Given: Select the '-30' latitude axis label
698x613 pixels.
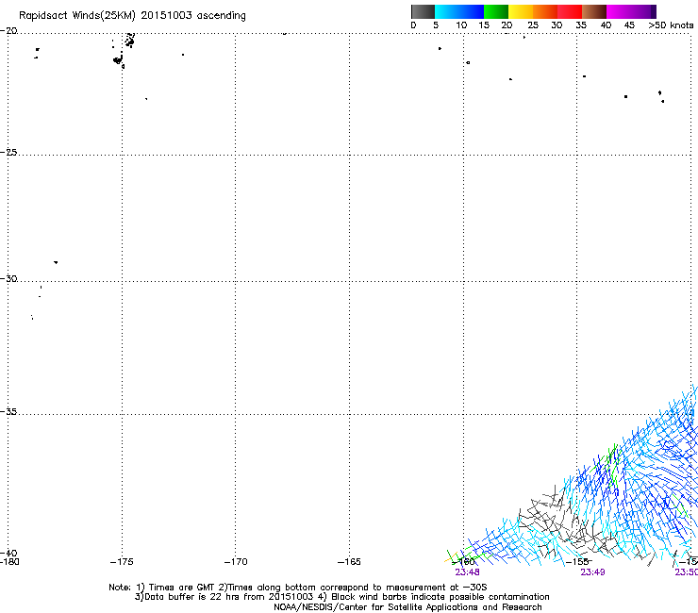Looking at the screenshot, I should (8, 278).
